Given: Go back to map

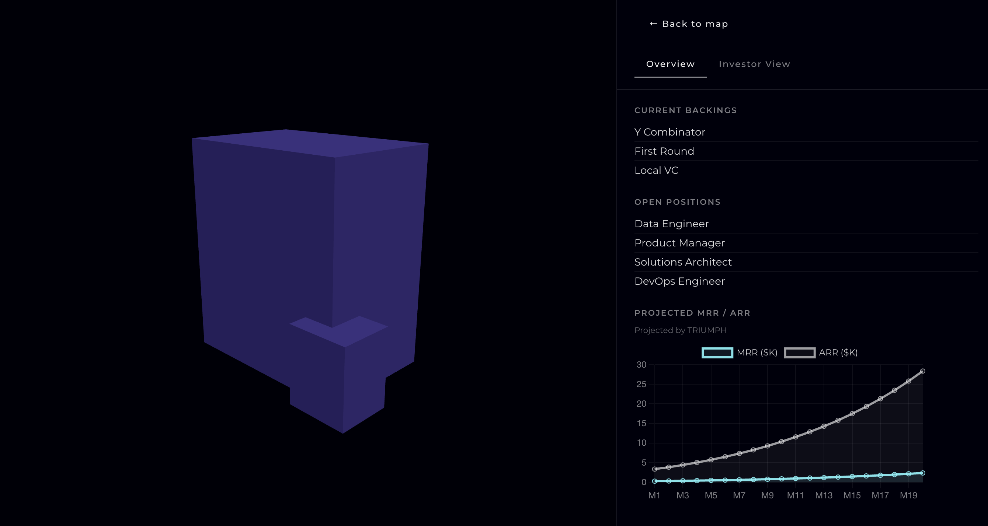Looking at the screenshot, I should point(689,24).
